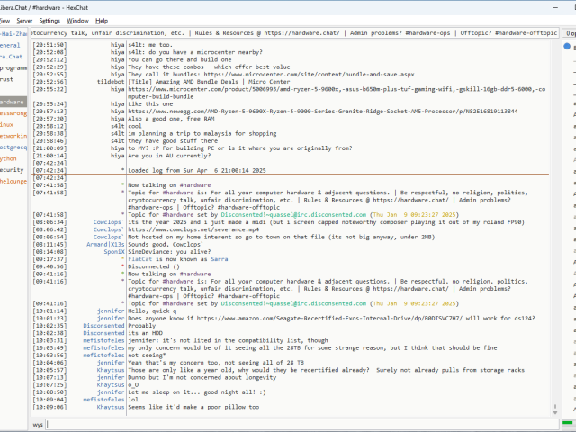Open the rust channel

click(x=7, y=79)
